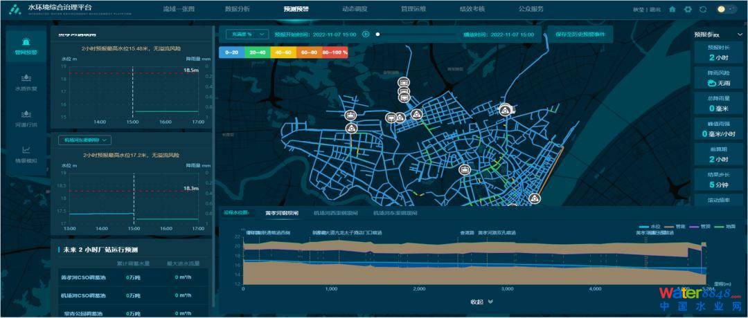Screen dimensions: 748x318
Task: Select the 河道行洪 sidebar icon
Action: tap(26, 119)
